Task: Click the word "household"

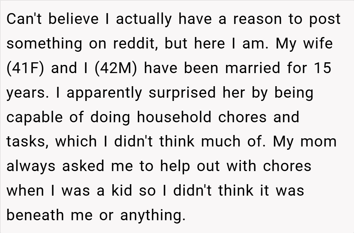Action: coord(174,117)
